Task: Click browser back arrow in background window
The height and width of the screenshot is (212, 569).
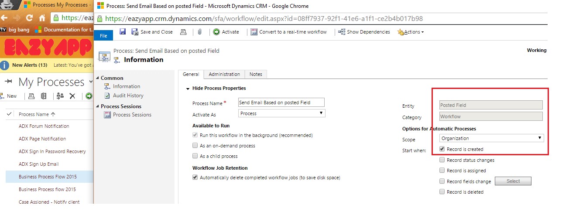Action: tap(4, 18)
